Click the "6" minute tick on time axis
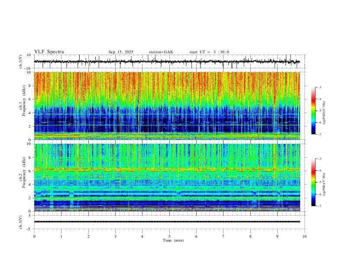The height and width of the screenshot is (265, 343). click(x=196, y=236)
